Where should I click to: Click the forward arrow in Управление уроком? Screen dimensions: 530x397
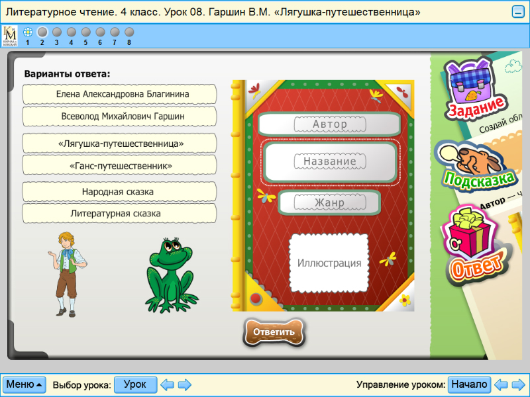click(x=519, y=384)
